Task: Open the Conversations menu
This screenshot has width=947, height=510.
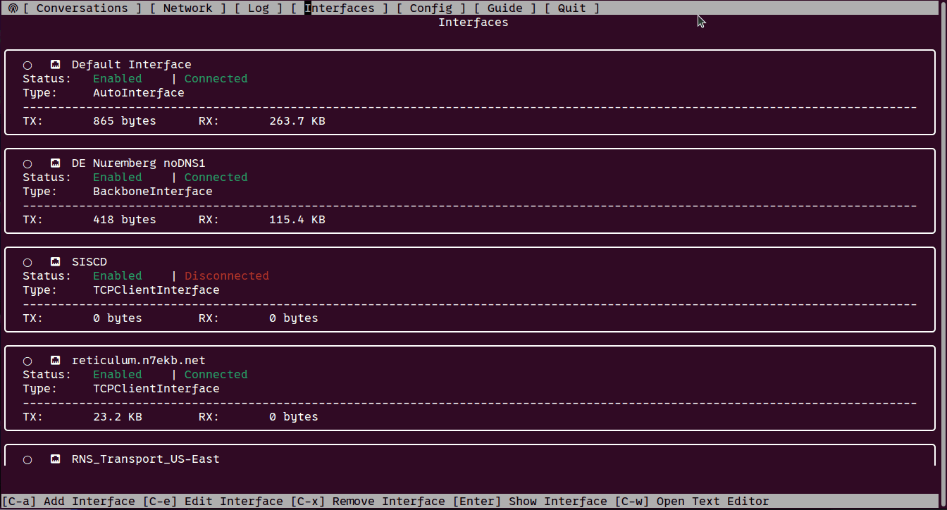Action: [82, 8]
